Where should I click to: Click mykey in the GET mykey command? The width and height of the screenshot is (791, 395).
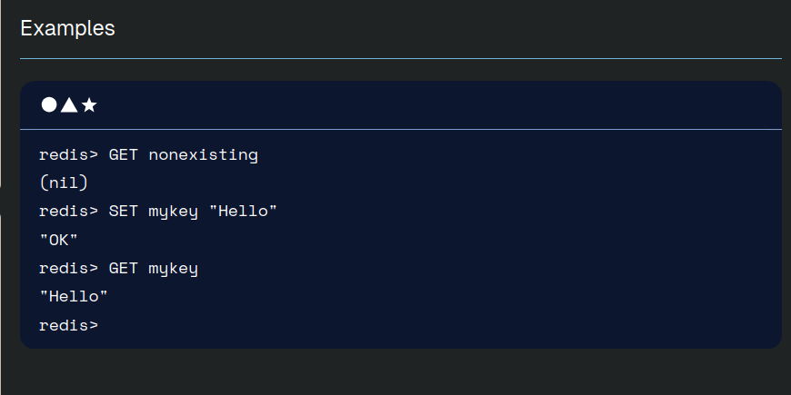click(173, 269)
